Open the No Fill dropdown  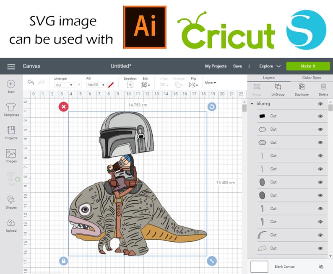click(96, 85)
